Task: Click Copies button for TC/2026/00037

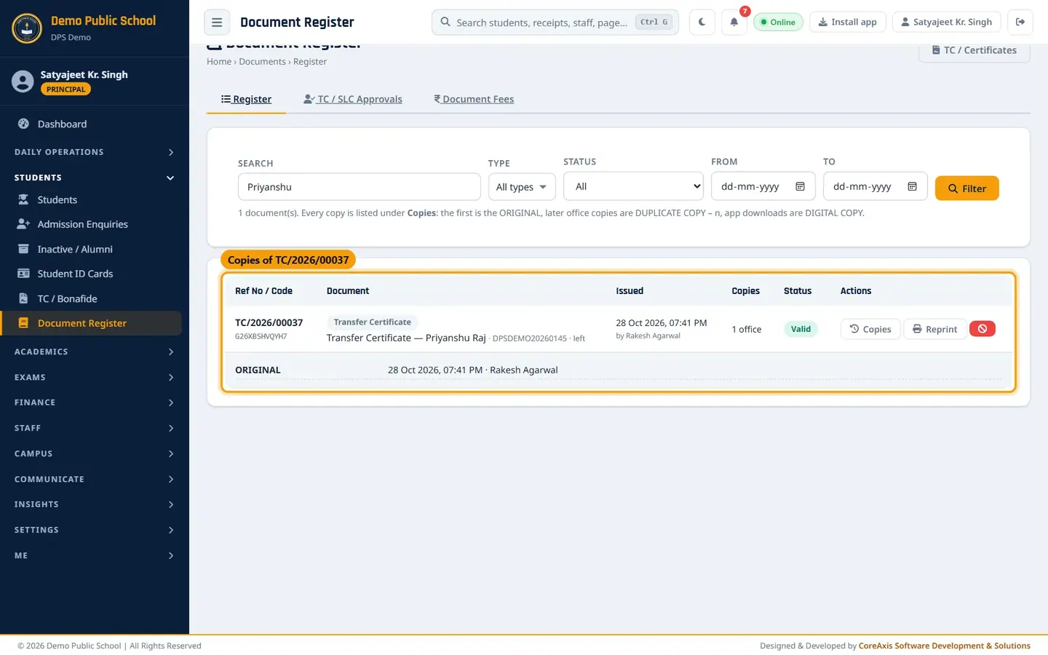Action: click(x=870, y=329)
